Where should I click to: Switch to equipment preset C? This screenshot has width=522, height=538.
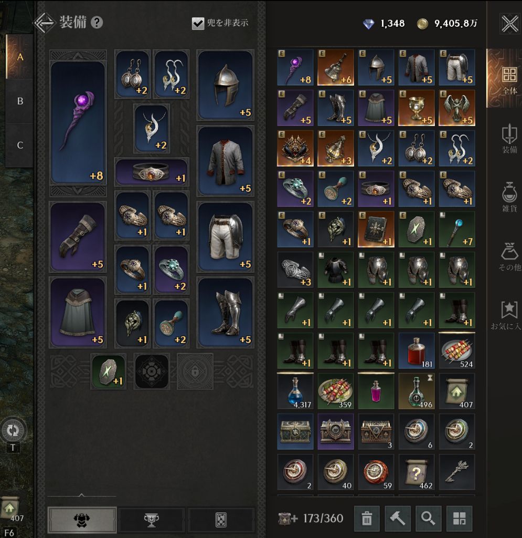pyautogui.click(x=20, y=145)
